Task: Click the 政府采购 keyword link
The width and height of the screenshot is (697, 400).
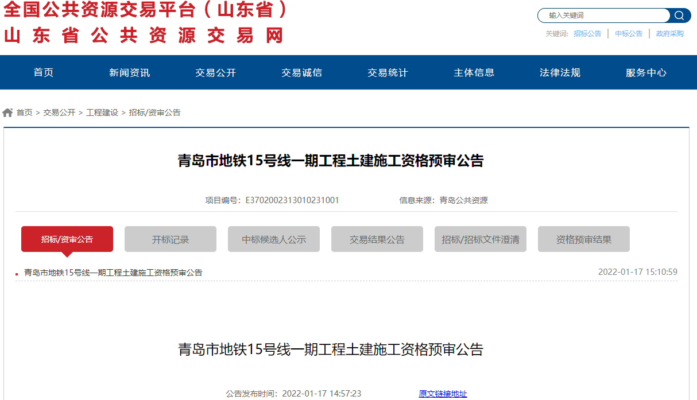Action: pyautogui.click(x=670, y=34)
